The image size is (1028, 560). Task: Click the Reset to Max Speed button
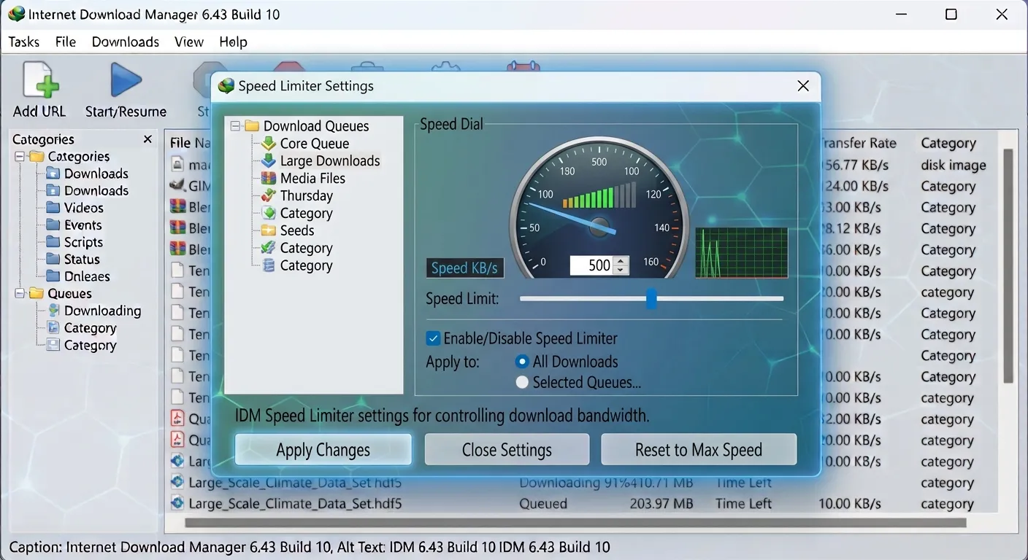coord(699,450)
